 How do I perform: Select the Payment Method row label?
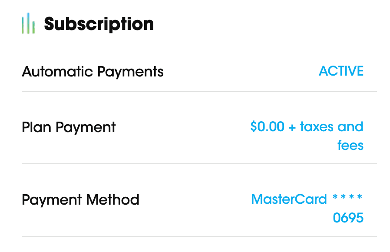pos(80,200)
